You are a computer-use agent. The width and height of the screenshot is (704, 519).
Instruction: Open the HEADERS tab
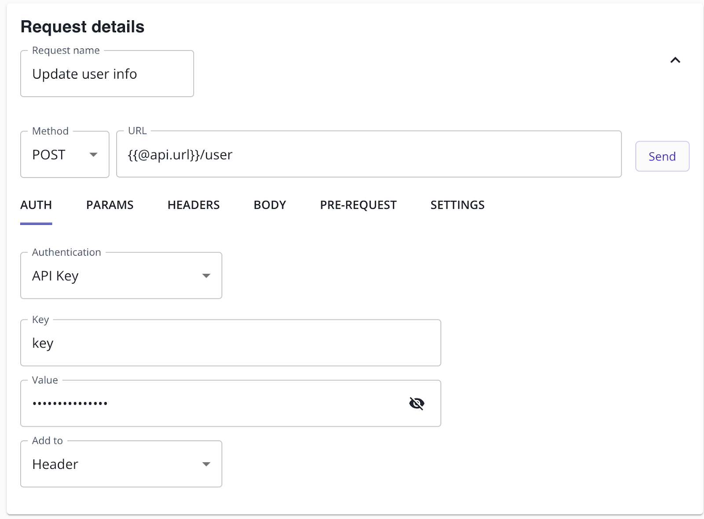pyautogui.click(x=193, y=205)
